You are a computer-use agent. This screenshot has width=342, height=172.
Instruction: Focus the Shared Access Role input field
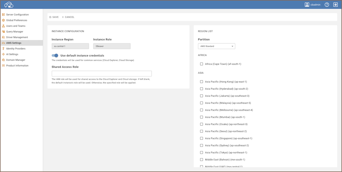(x=102, y=74)
